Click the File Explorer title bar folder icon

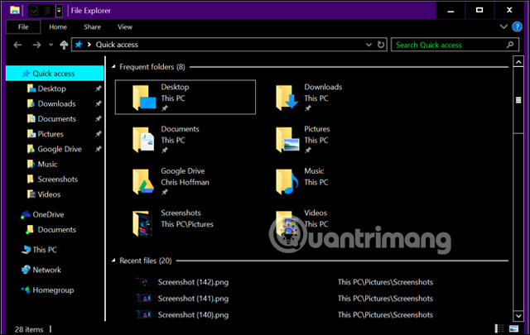[x=15, y=11]
